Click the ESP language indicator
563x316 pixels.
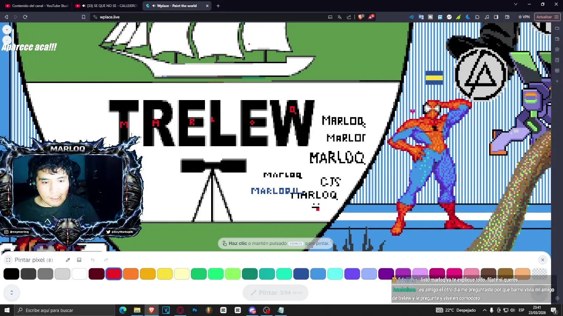tap(521, 310)
